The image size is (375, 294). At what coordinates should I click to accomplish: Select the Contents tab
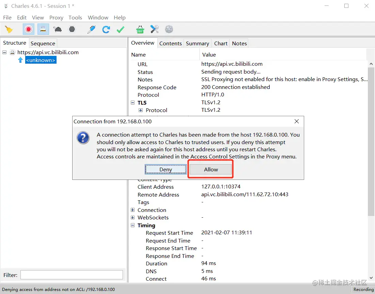tap(171, 44)
